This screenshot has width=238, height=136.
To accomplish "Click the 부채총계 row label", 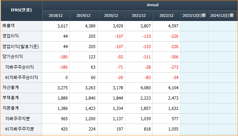I will click(x=11, y=98).
